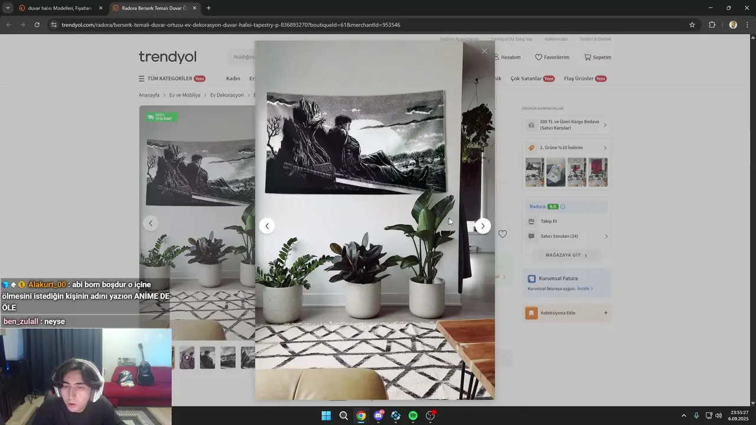Open the Hakkımızda link
This screenshot has height=425, width=756.
[x=556, y=39]
